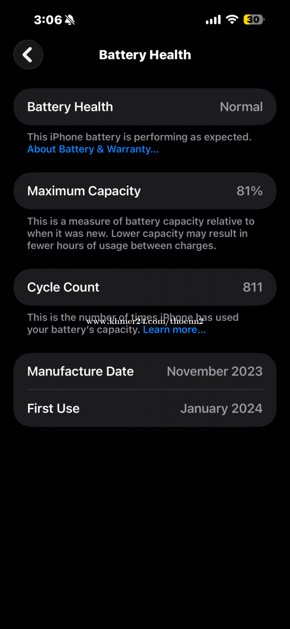Open the About Battery & Warranty link
The image size is (290, 629).
(93, 149)
